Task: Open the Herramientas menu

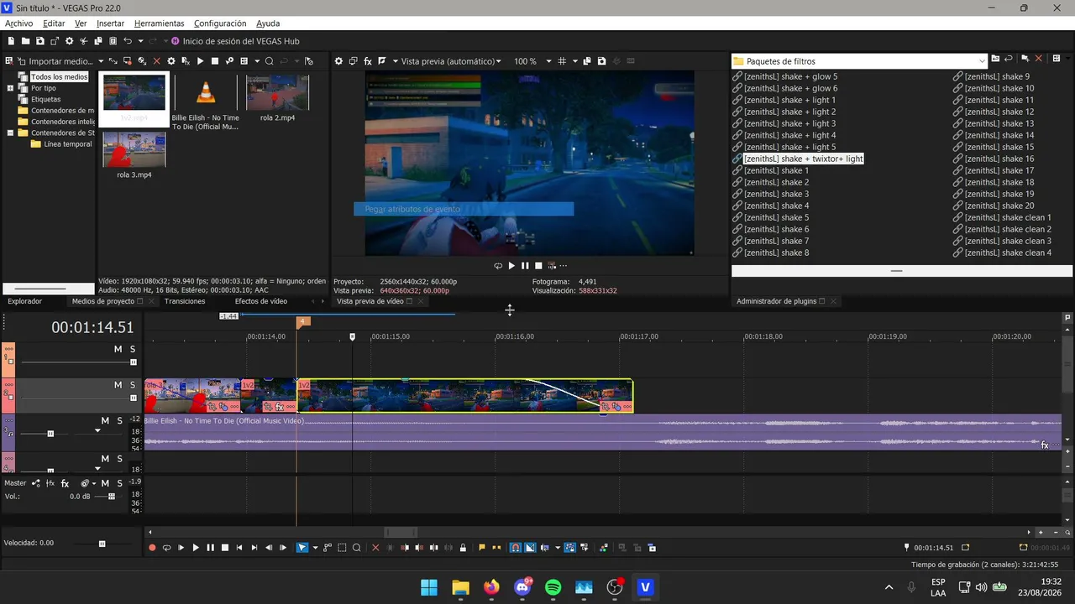Action: pyautogui.click(x=160, y=23)
